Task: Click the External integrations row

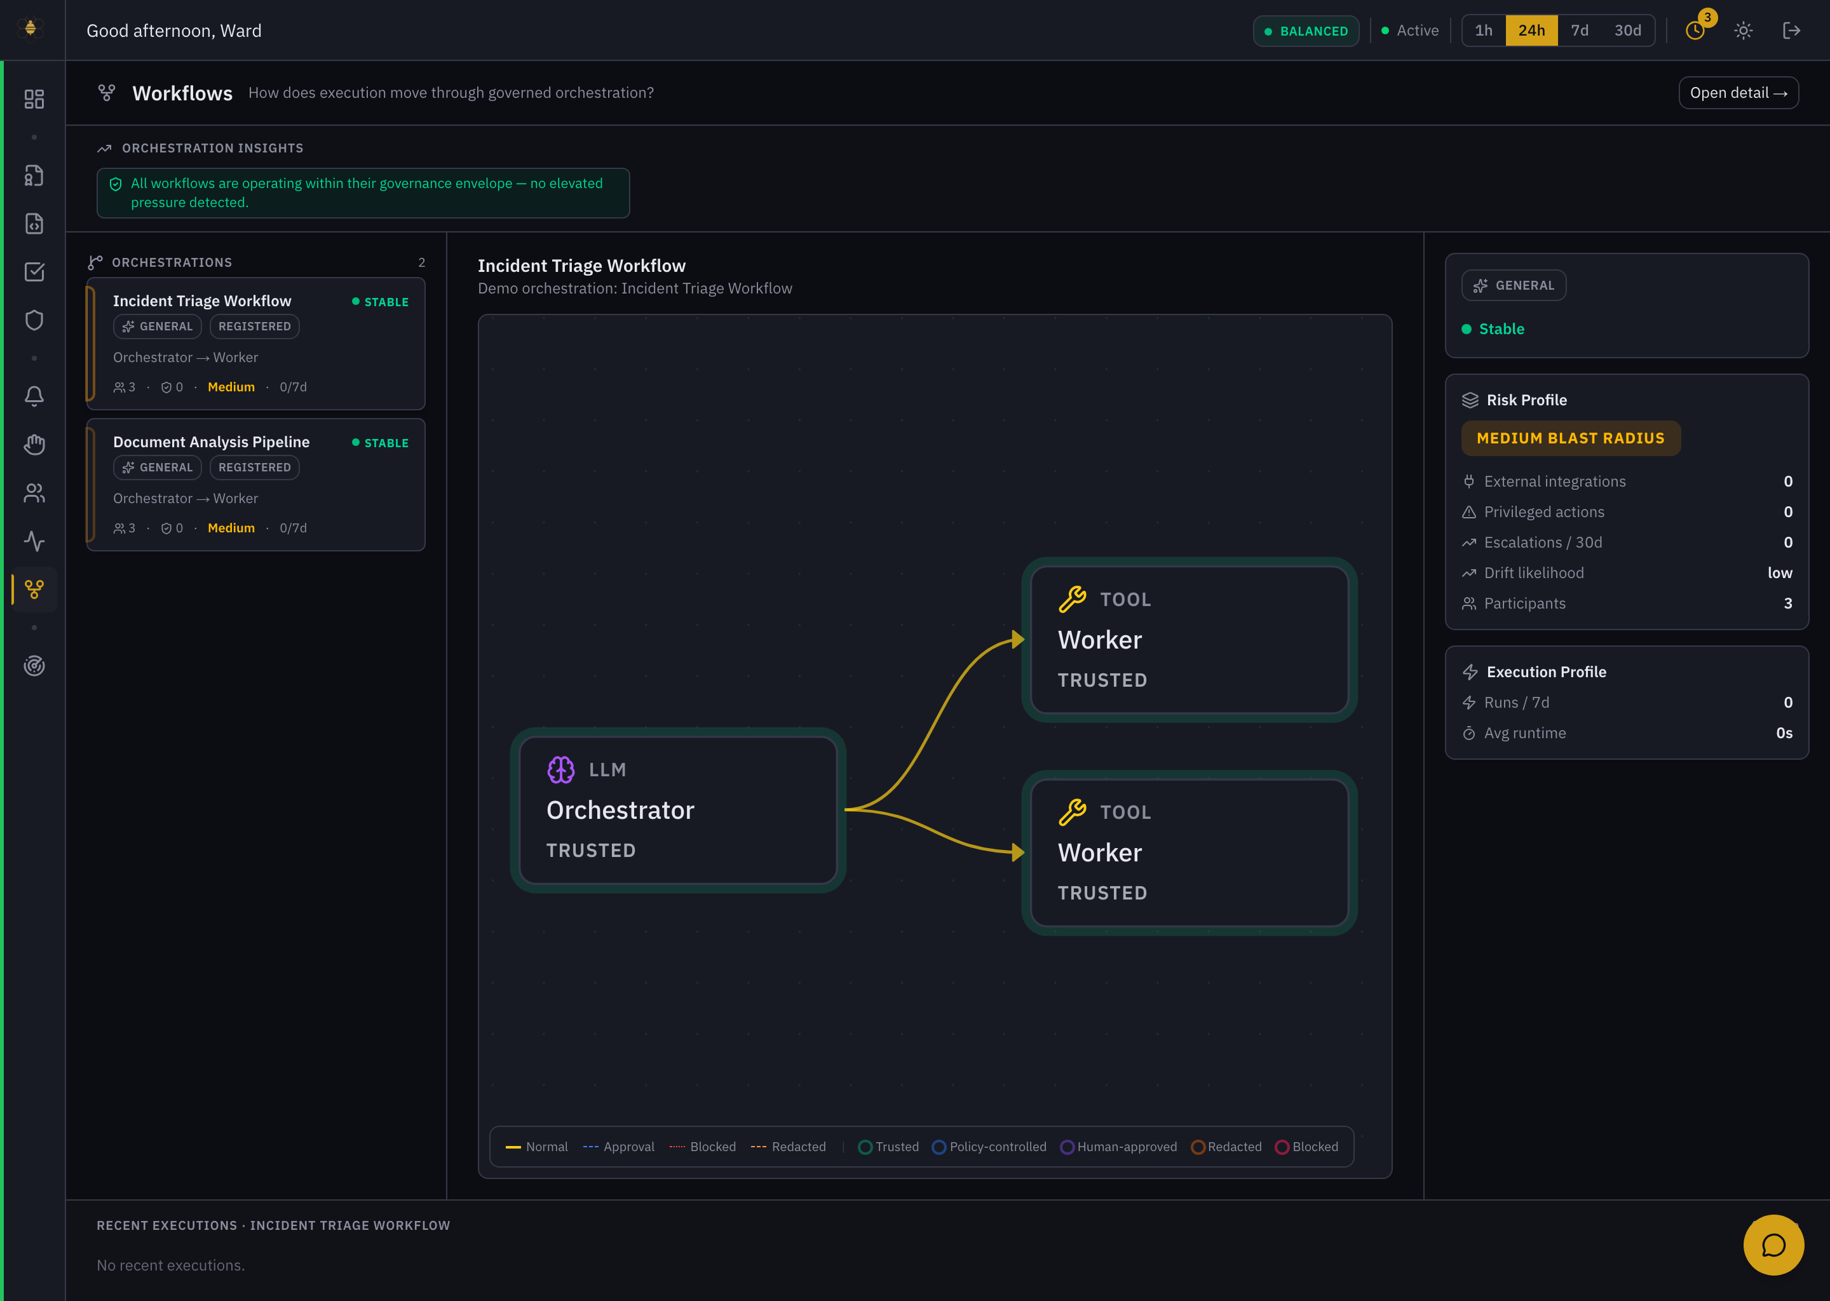Action: [1627, 482]
